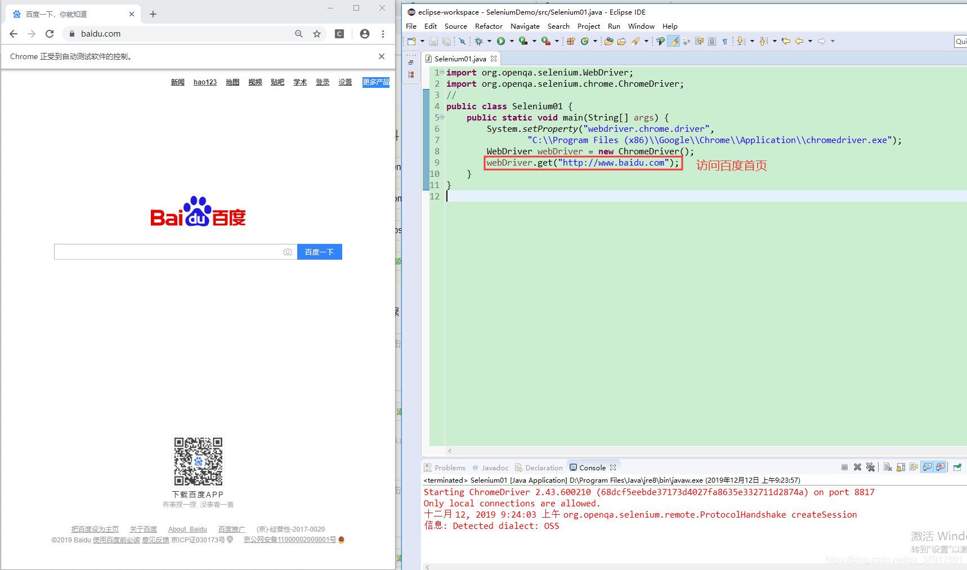The image size is (967, 570).
Task: Run the program with green Run button
Action: pyautogui.click(x=501, y=41)
